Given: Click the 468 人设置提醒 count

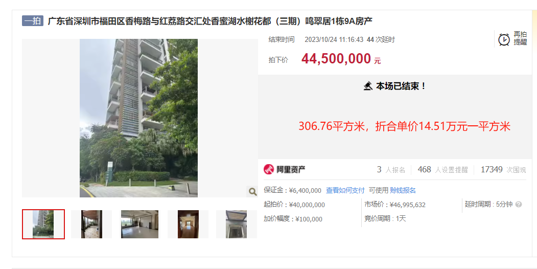Looking at the screenshot, I should 443,170.
